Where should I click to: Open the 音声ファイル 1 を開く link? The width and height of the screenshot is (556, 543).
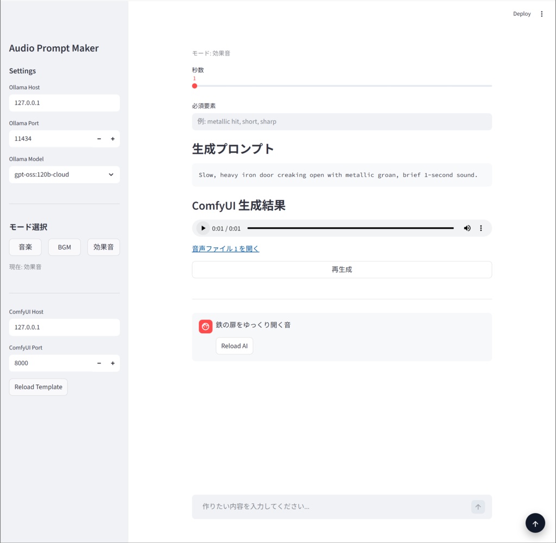[x=225, y=248]
